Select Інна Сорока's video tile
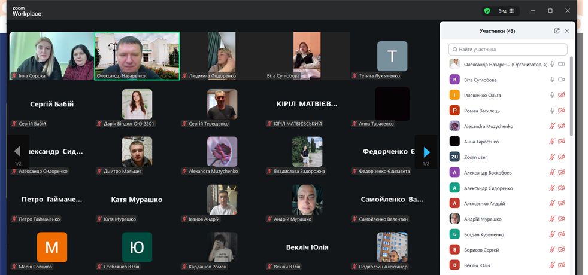588x275 pixels. pyautogui.click(x=52, y=56)
